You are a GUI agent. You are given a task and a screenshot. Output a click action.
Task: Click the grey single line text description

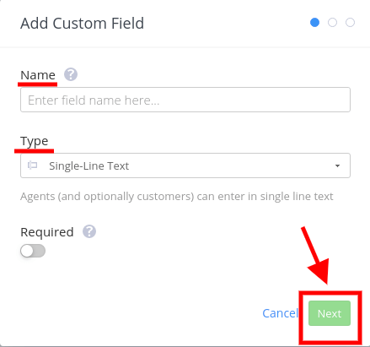click(x=177, y=197)
